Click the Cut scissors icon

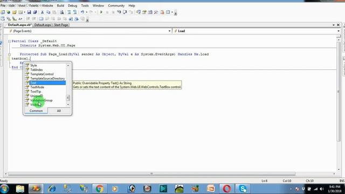point(42,12)
